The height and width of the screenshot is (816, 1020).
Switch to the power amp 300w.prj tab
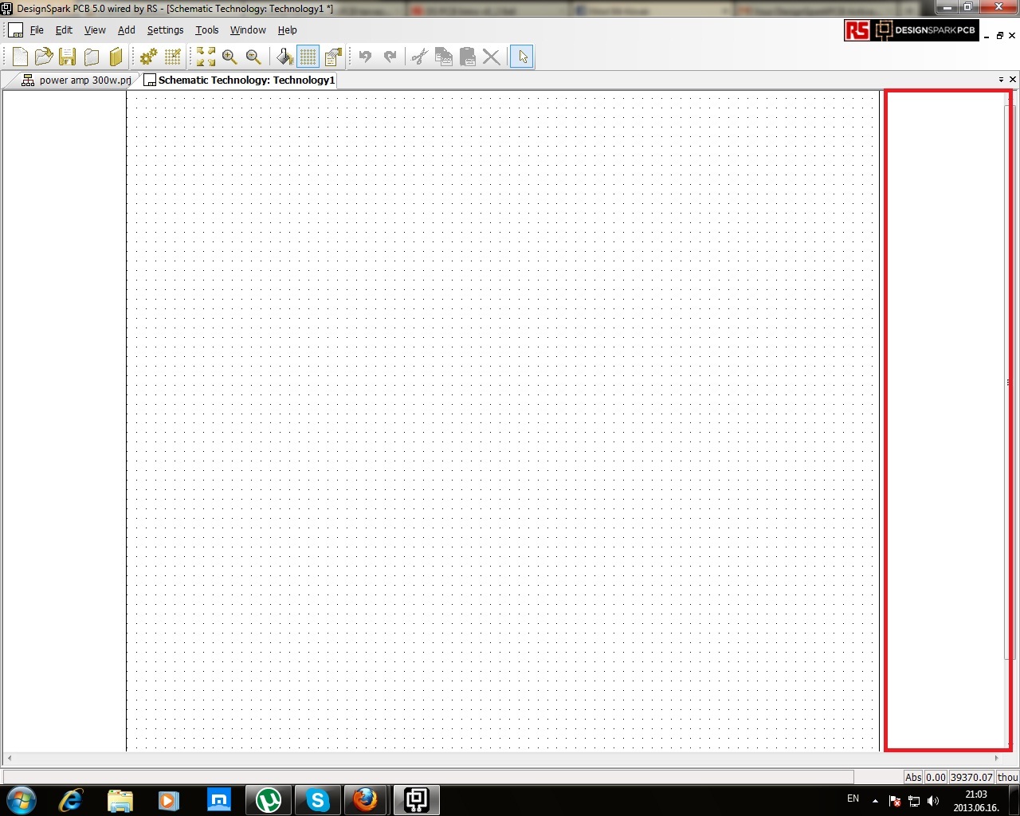click(76, 80)
